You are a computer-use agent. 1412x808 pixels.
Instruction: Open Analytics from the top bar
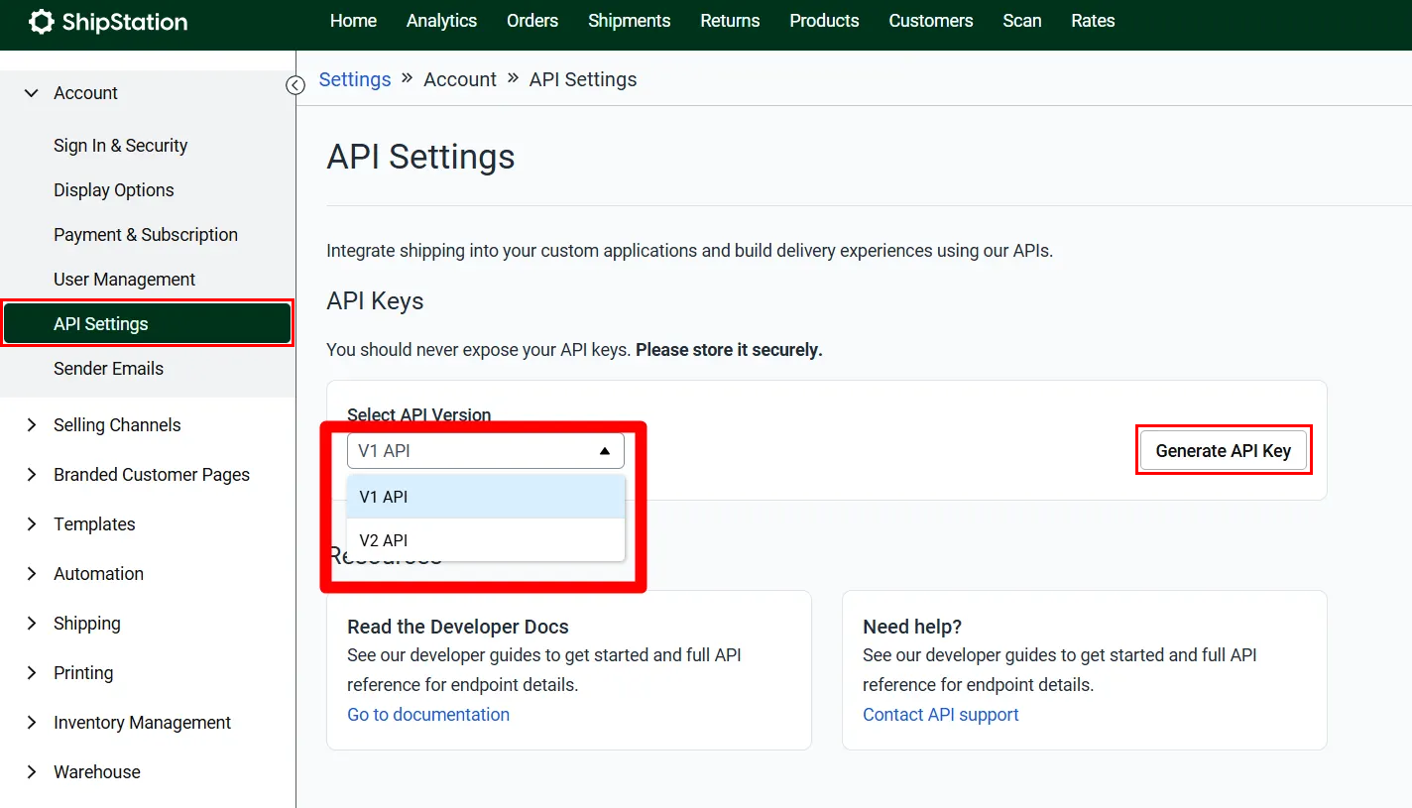click(441, 21)
